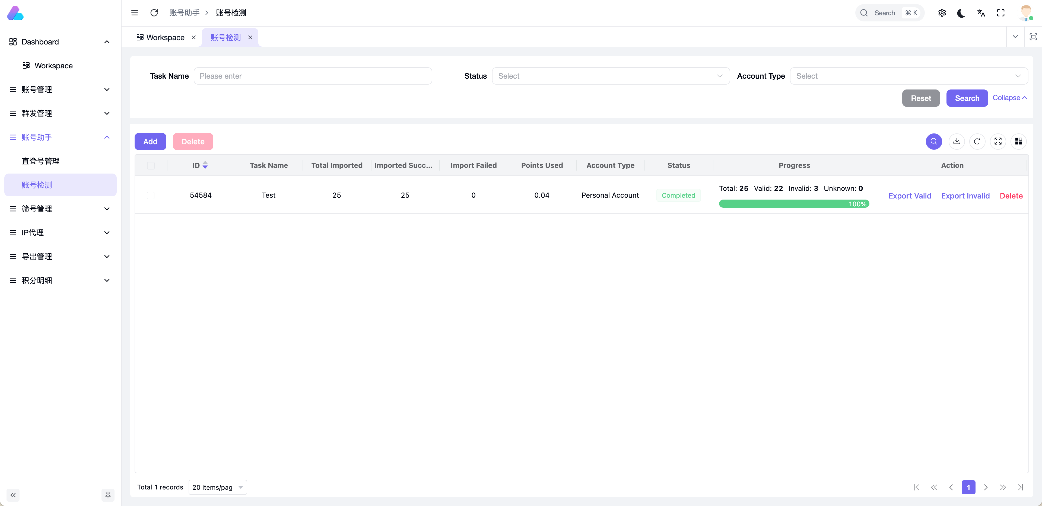Toggle the round purple search icon
The height and width of the screenshot is (506, 1042).
point(933,141)
